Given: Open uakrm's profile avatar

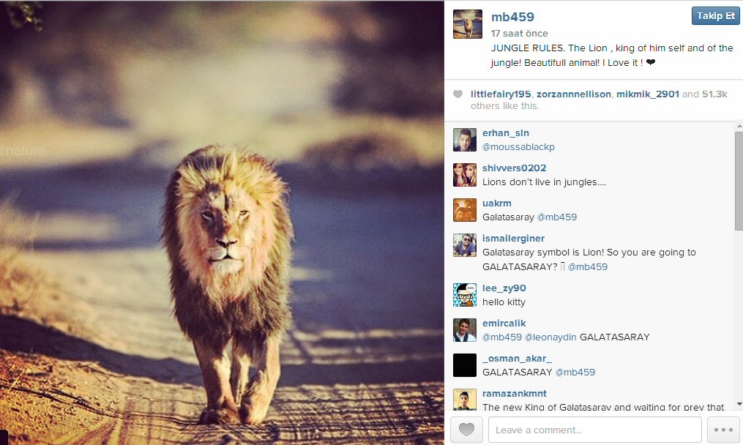Looking at the screenshot, I should click(x=465, y=210).
